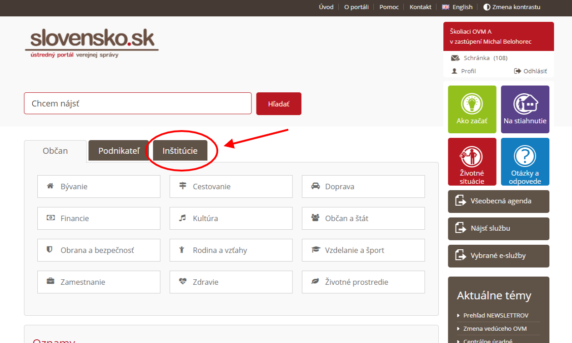
Task: Open Zmena vedúceho OVM topic link
Action: (495, 328)
